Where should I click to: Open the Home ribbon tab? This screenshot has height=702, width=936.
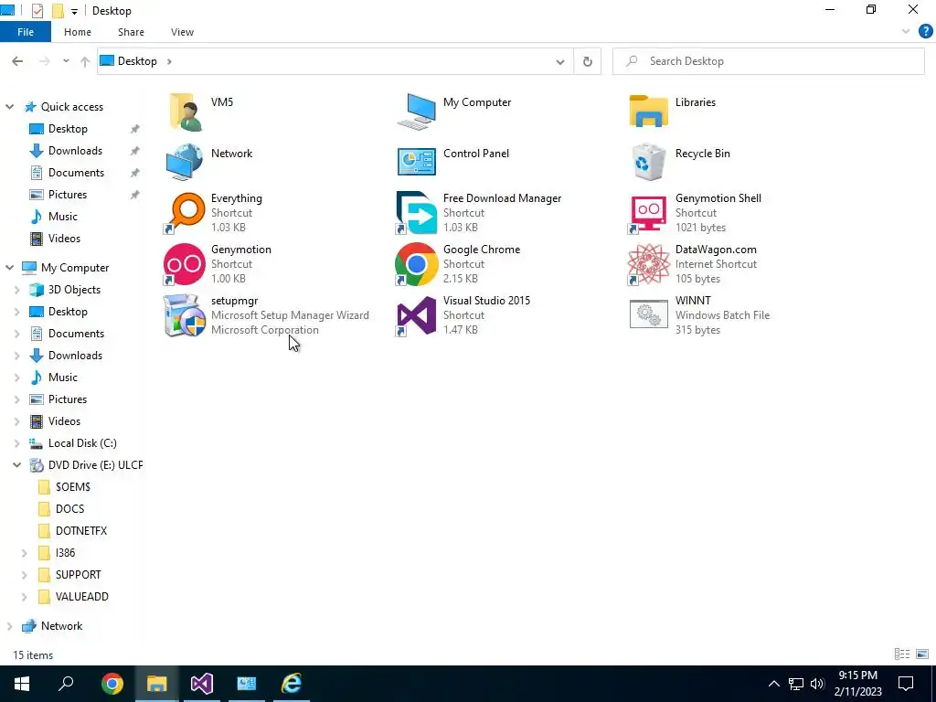pyautogui.click(x=78, y=32)
